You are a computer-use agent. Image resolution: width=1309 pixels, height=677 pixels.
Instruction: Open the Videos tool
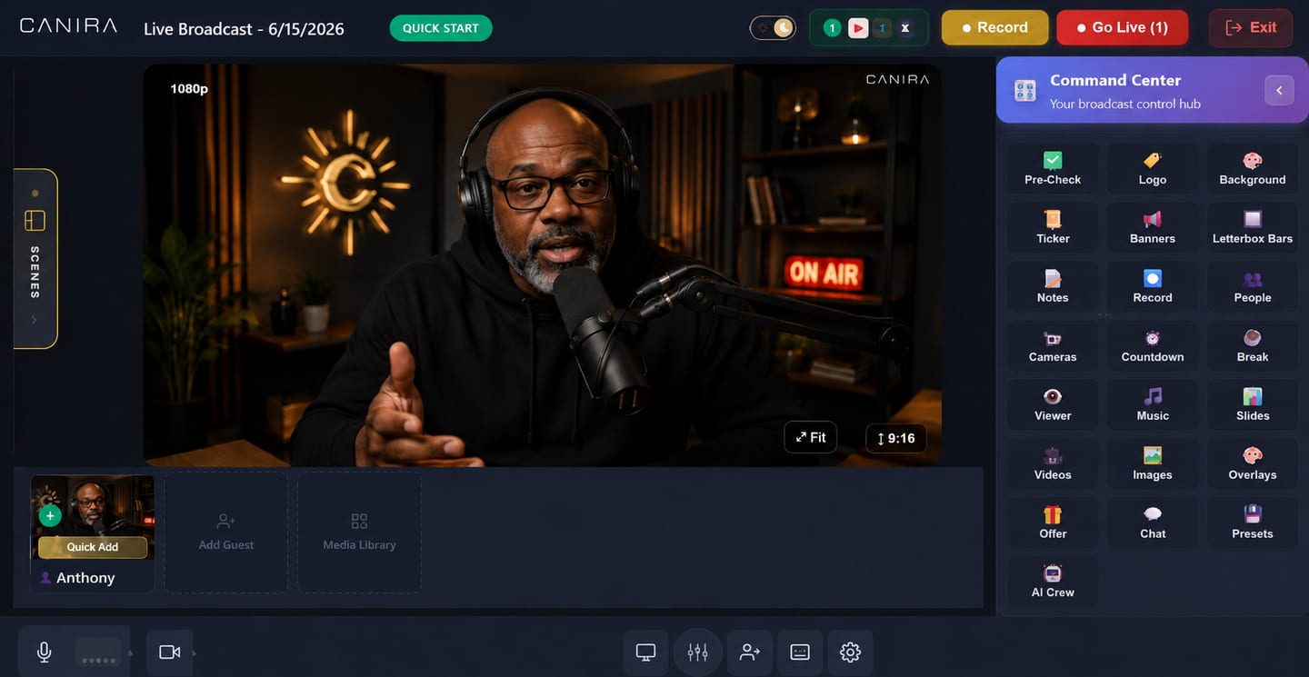pyautogui.click(x=1053, y=463)
